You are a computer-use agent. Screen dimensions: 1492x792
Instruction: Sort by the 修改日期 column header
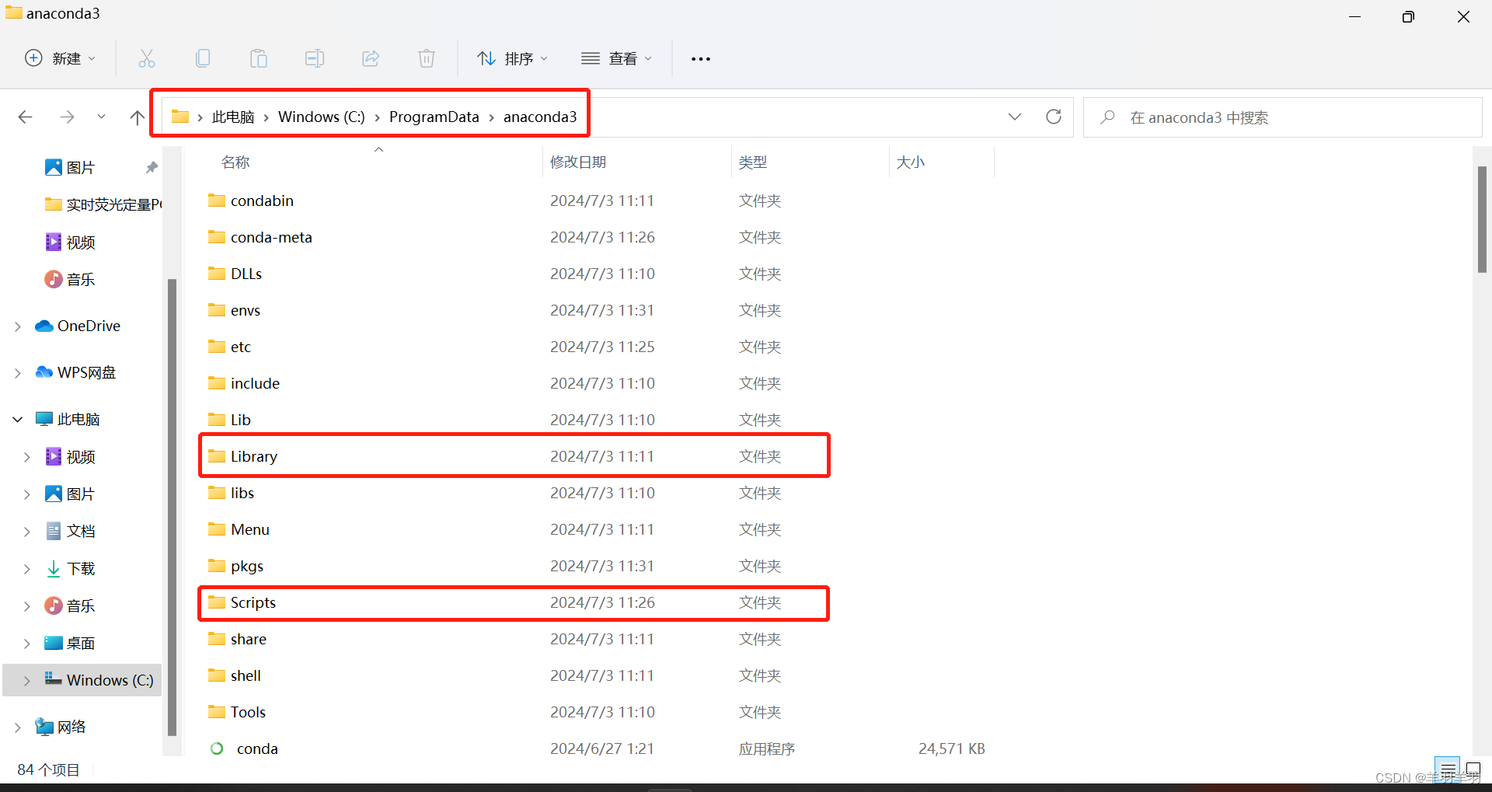(578, 162)
